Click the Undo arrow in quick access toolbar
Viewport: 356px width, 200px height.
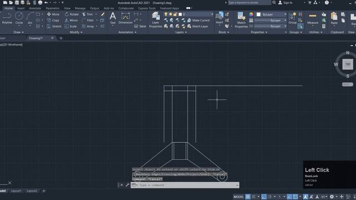click(x=46, y=2)
